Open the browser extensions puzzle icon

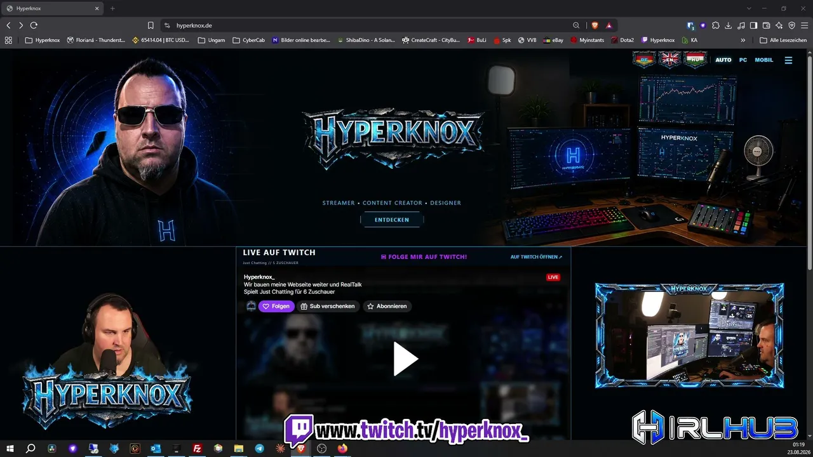(x=716, y=25)
